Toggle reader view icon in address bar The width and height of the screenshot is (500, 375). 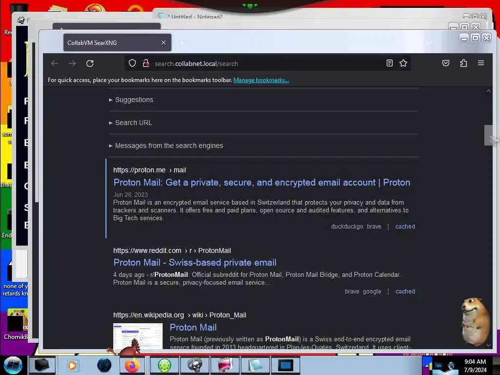(389, 63)
